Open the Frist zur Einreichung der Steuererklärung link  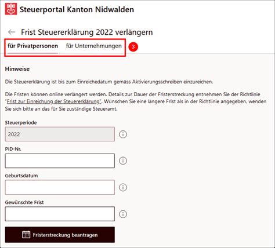pos(53,101)
